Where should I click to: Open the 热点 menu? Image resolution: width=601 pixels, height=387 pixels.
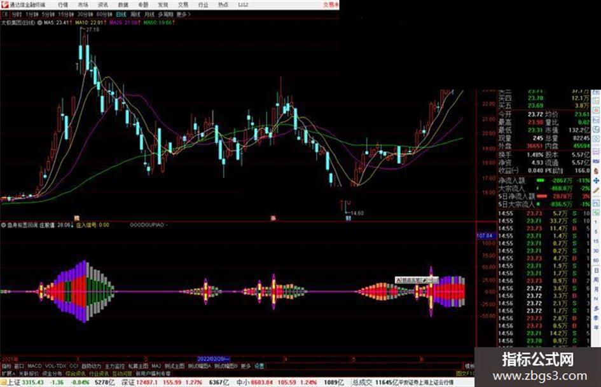tap(223, 5)
